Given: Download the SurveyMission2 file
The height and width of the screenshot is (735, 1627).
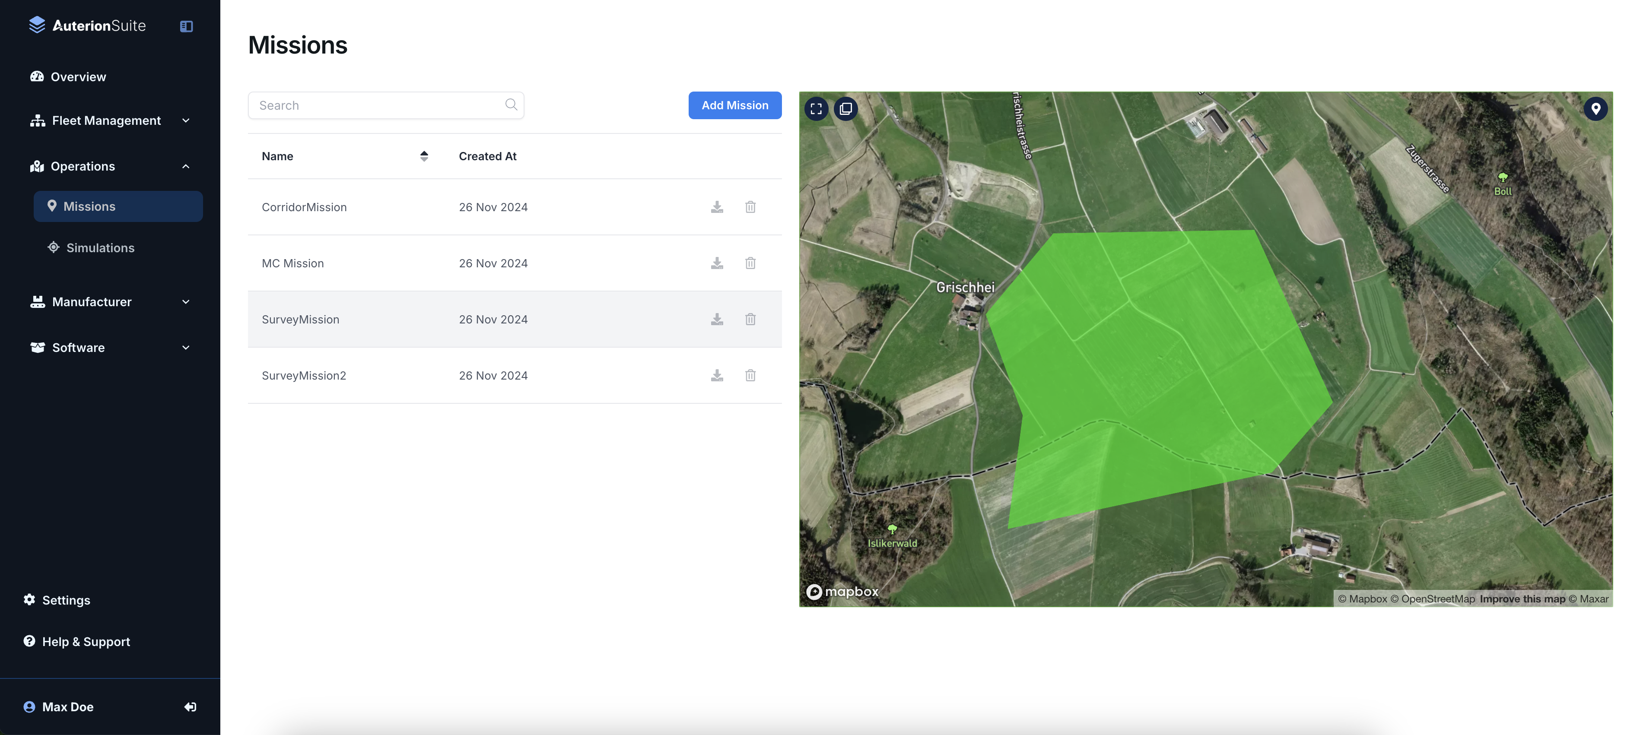Looking at the screenshot, I should (x=717, y=376).
